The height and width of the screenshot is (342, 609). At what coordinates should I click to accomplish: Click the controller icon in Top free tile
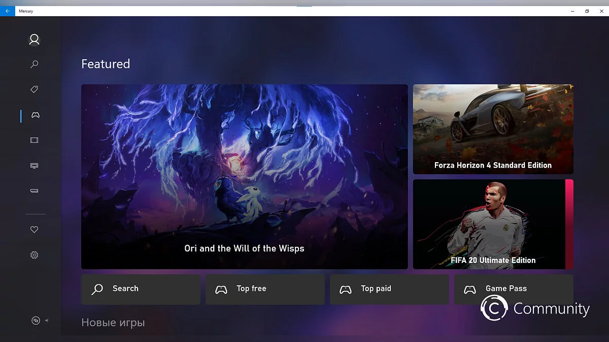[221, 289]
